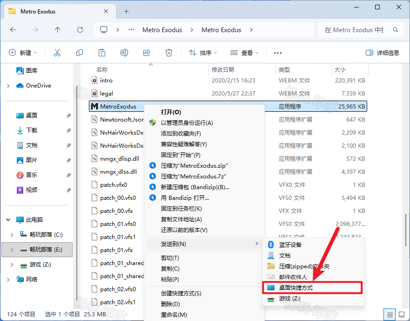Viewport: 410px width, 321px height.
Task: Go up one folder level
Action: (58, 30)
